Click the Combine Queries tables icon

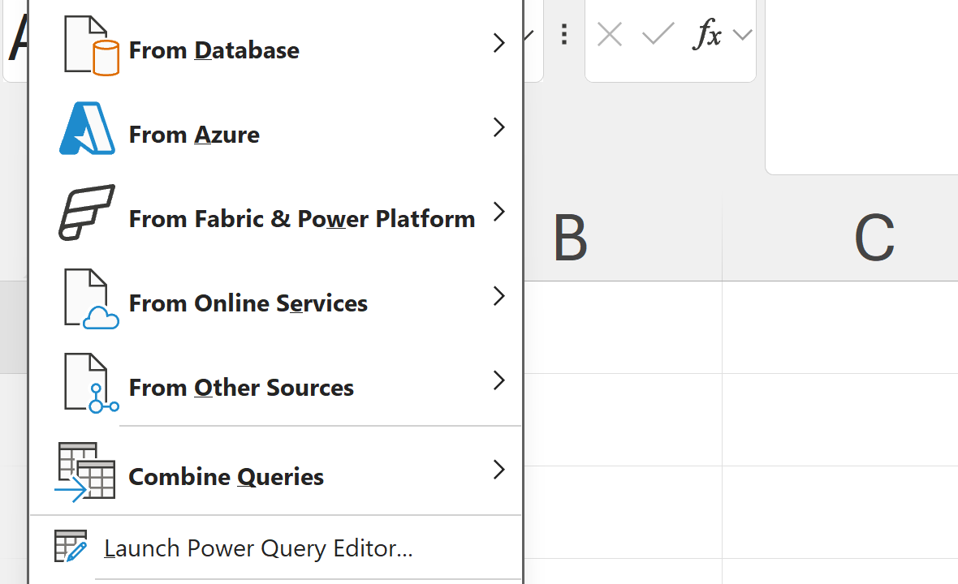86,471
